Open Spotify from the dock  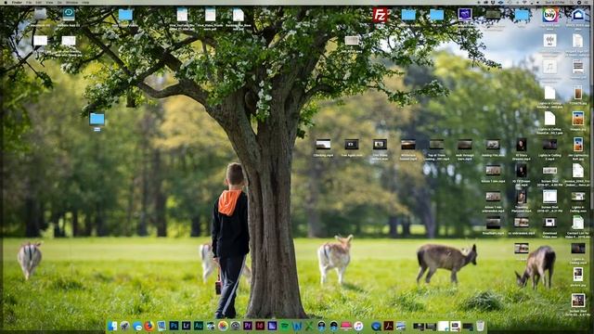[285, 326]
